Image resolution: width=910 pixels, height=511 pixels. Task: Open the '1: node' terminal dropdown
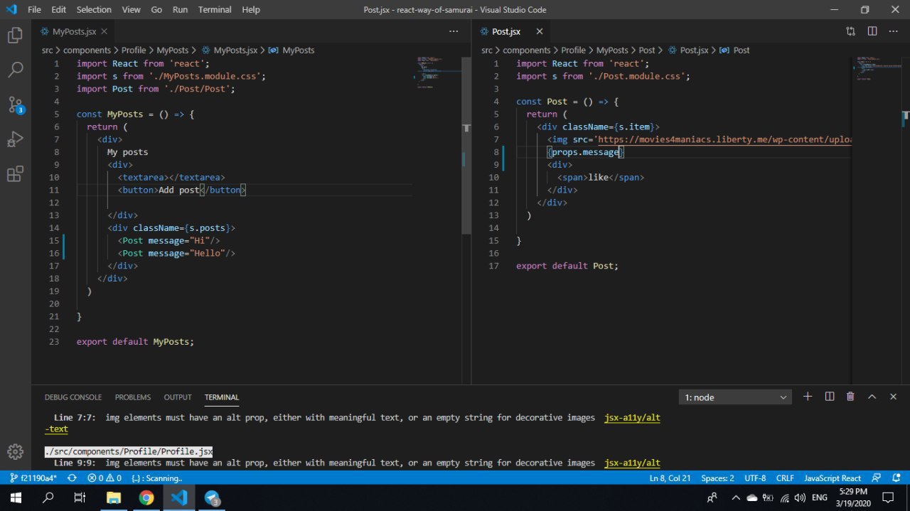pos(735,397)
